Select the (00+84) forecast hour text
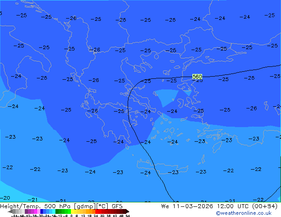Image resolution: width=281 pixels, height=217 pixels. (x=264, y=206)
